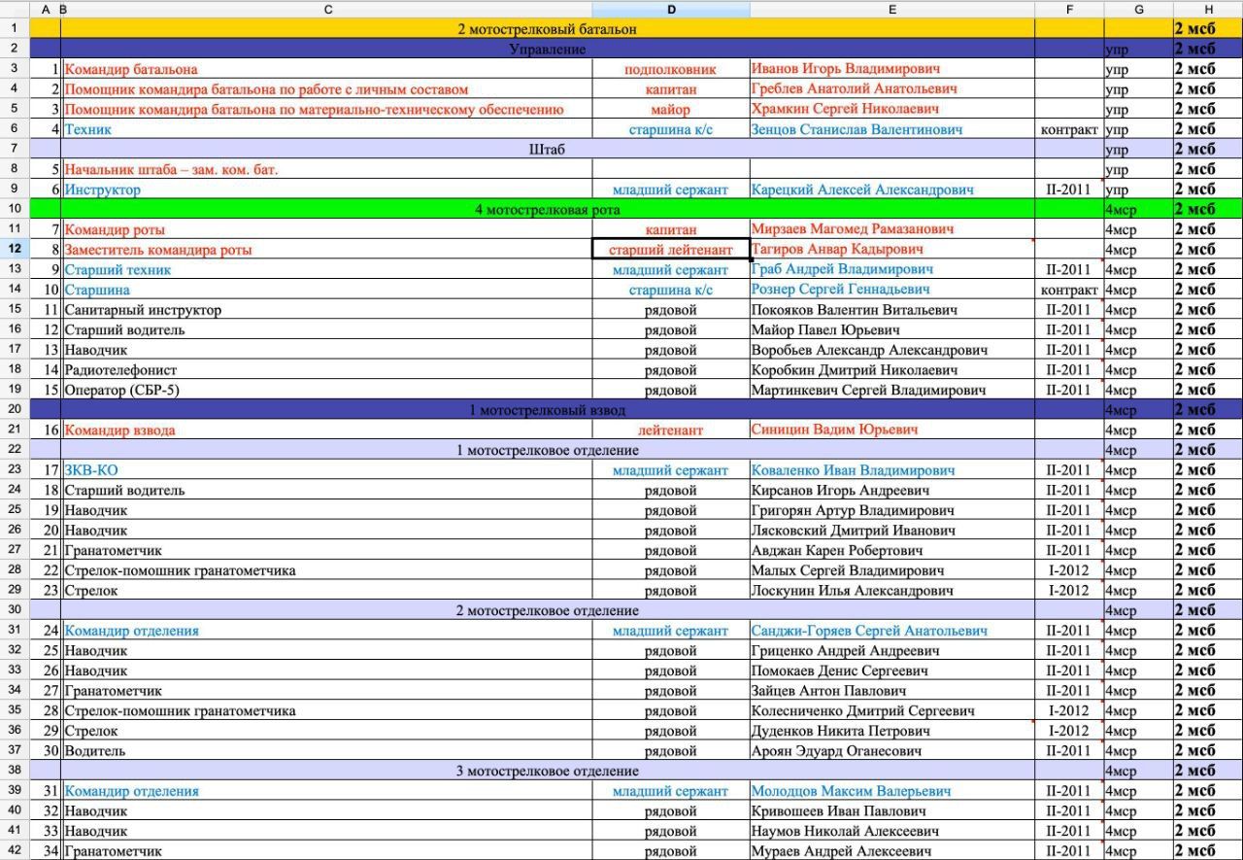Click the '1 мотострелковый взвод' header cell
1243x860 pixels.
coord(547,410)
